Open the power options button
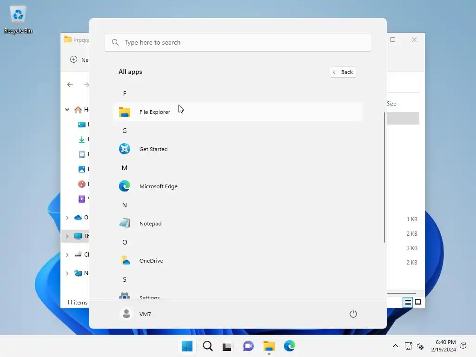 pos(353,314)
